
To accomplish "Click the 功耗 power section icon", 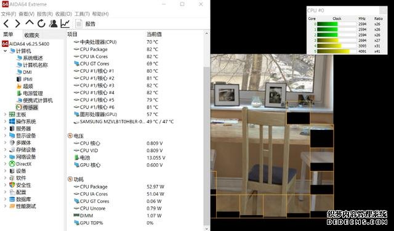I will 70,179.
